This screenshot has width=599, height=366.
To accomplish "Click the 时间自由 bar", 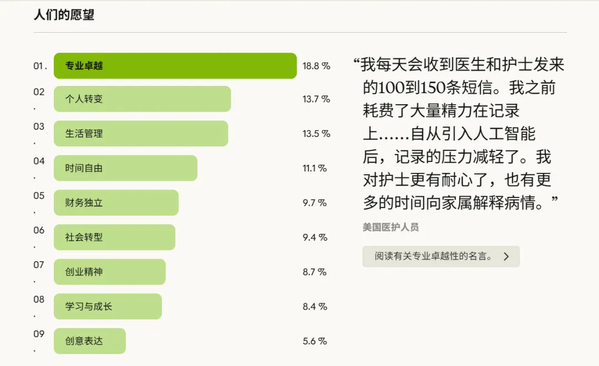I will pyautogui.click(x=125, y=168).
